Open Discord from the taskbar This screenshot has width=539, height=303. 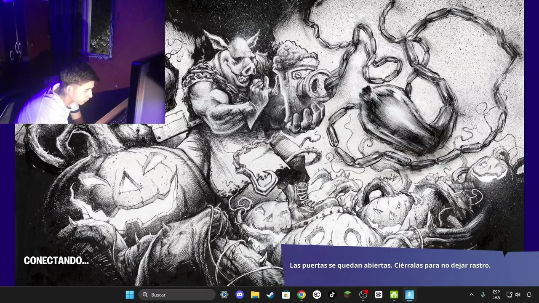tap(240, 295)
